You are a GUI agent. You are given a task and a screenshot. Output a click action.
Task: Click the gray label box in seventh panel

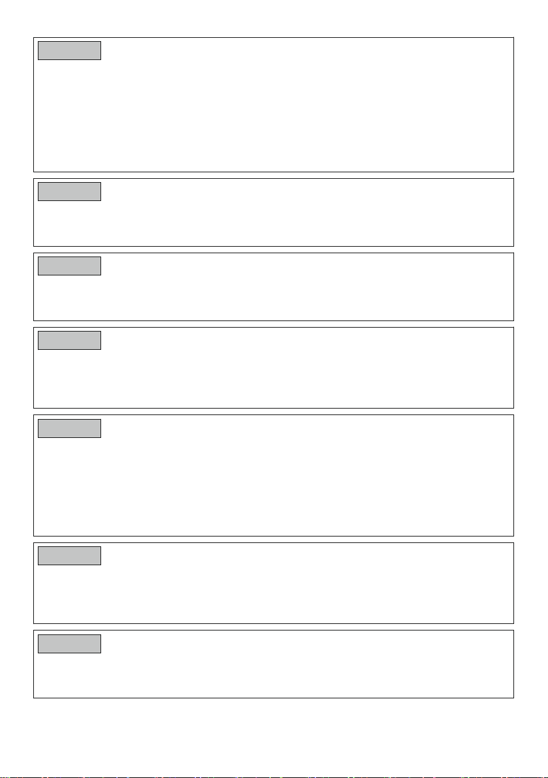click(x=69, y=644)
